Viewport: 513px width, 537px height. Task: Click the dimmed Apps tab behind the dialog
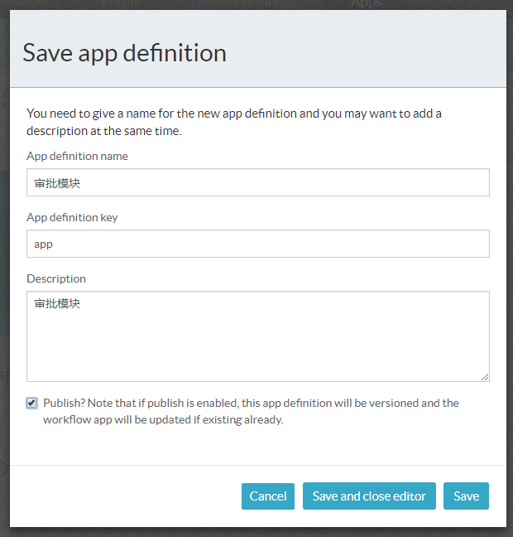[366, 4]
